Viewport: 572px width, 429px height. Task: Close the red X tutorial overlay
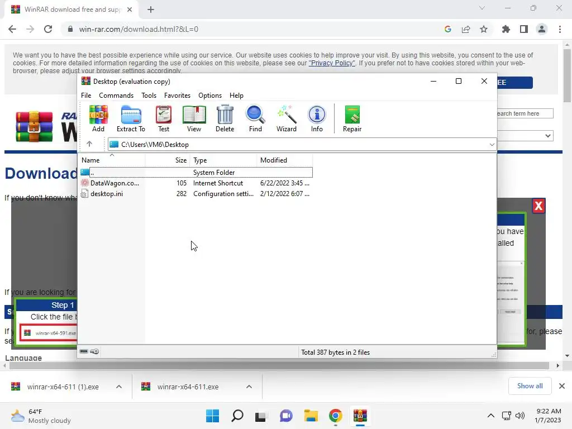tap(538, 206)
